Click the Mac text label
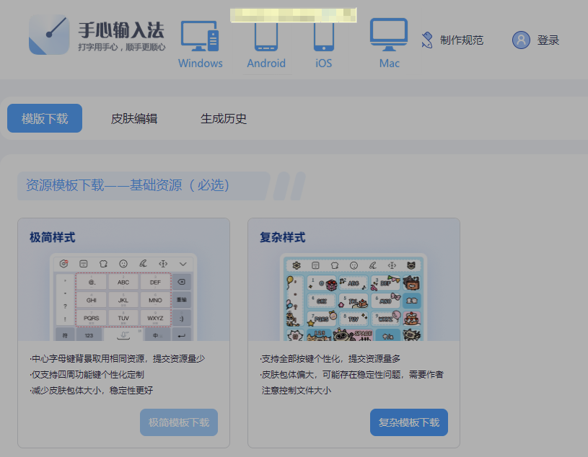This screenshot has width=588, height=457. coord(390,63)
